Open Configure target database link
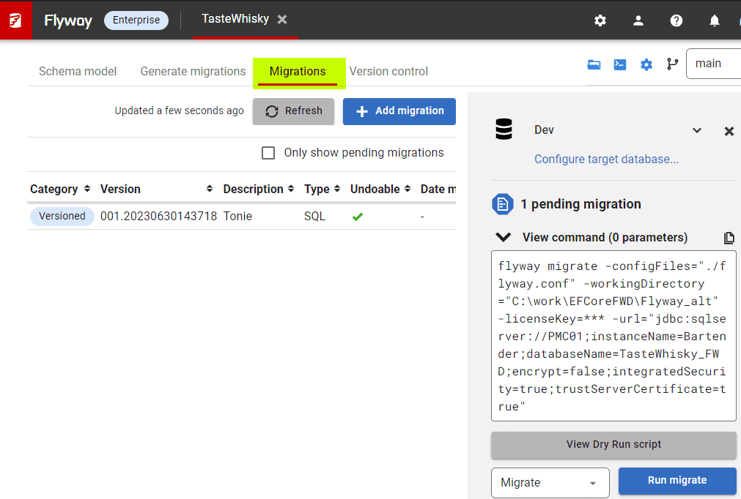This screenshot has width=741, height=499. coord(606,160)
